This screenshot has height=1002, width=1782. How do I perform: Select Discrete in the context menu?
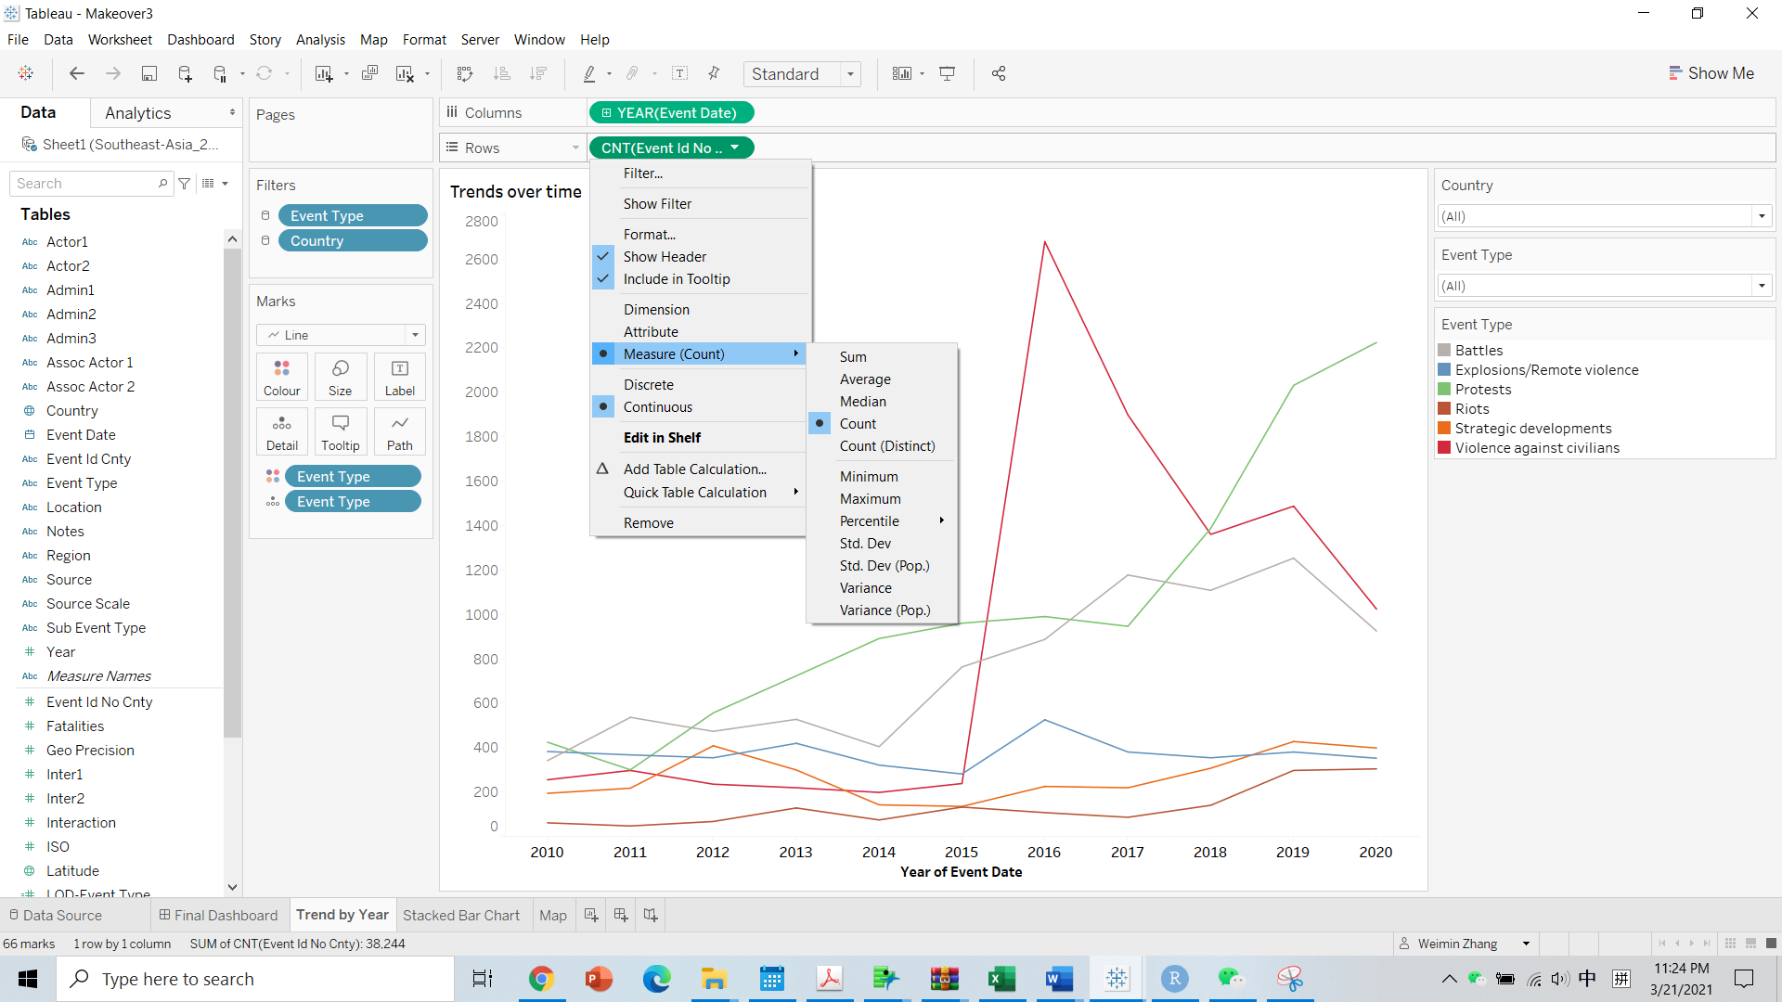click(648, 385)
